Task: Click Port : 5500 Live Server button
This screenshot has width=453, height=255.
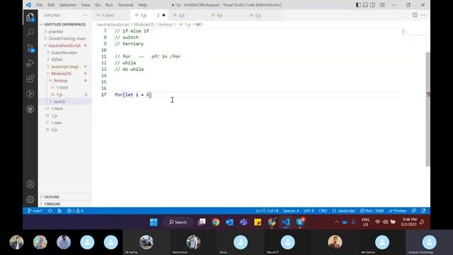Action: pos(372,211)
